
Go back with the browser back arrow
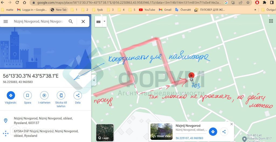point(3,2)
